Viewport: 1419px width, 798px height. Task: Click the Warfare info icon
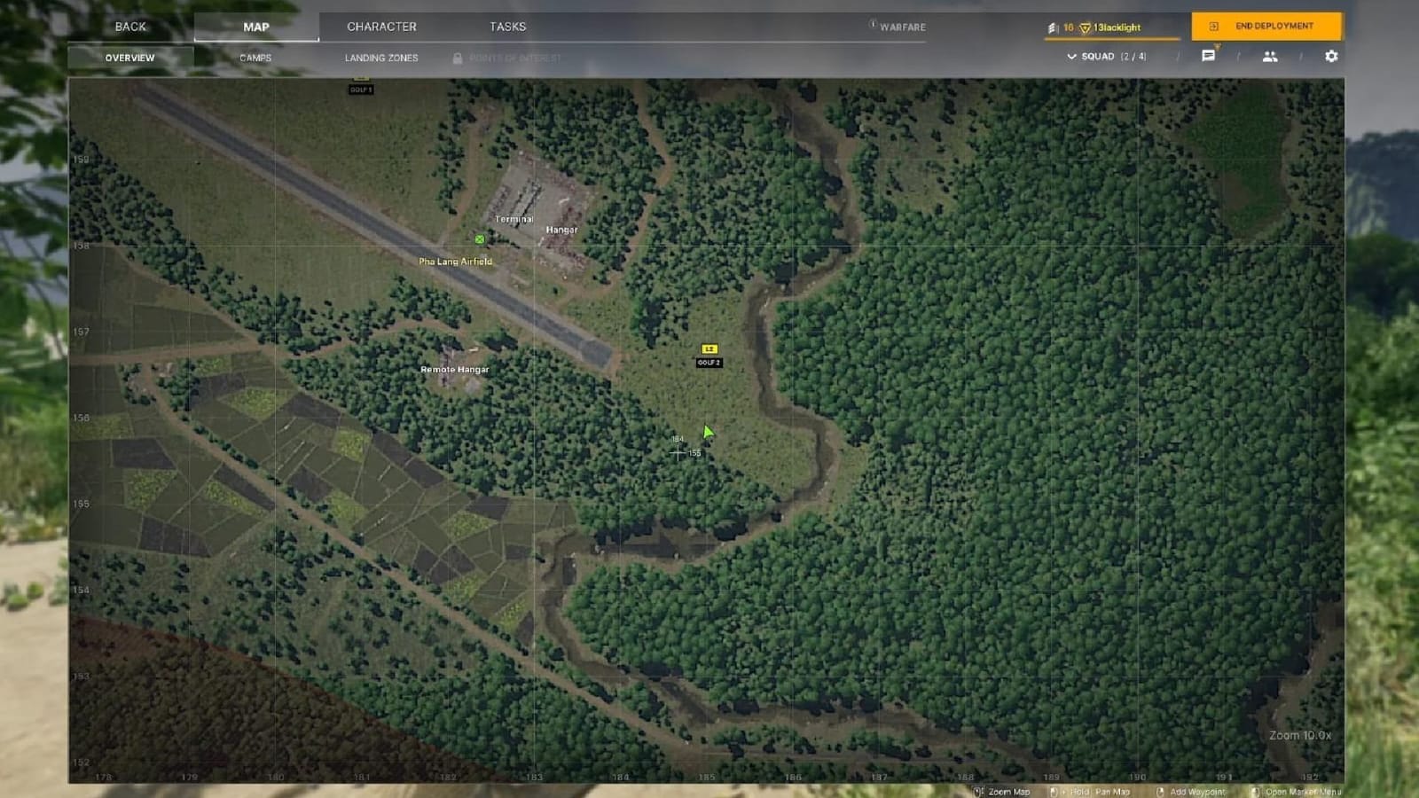pos(871,27)
